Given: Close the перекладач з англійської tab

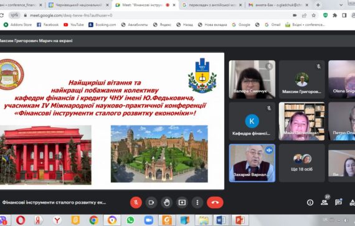Looking at the screenshot, I should 240,5.
